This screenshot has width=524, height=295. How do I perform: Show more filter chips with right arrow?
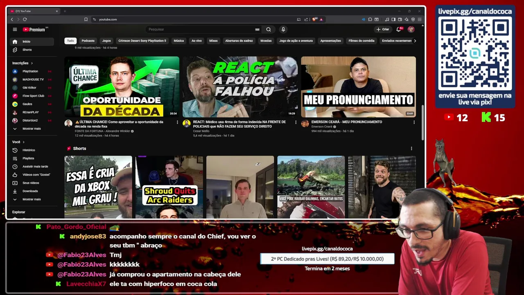click(x=415, y=41)
